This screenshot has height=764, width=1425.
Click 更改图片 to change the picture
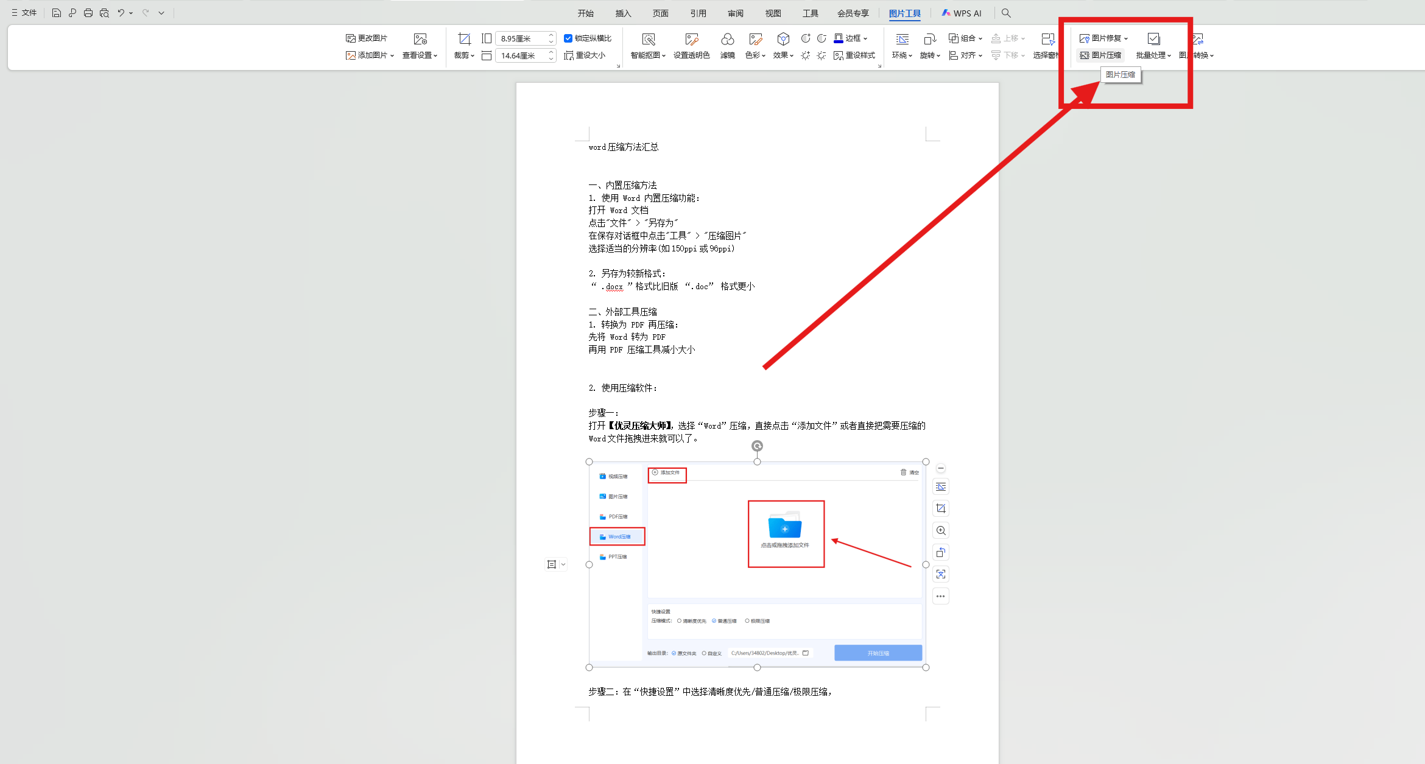[x=367, y=37]
